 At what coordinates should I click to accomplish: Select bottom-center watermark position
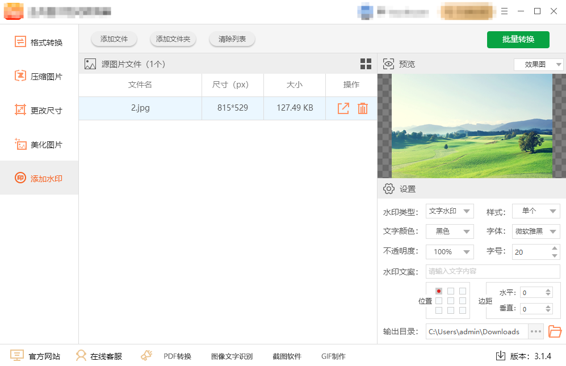pos(451,310)
